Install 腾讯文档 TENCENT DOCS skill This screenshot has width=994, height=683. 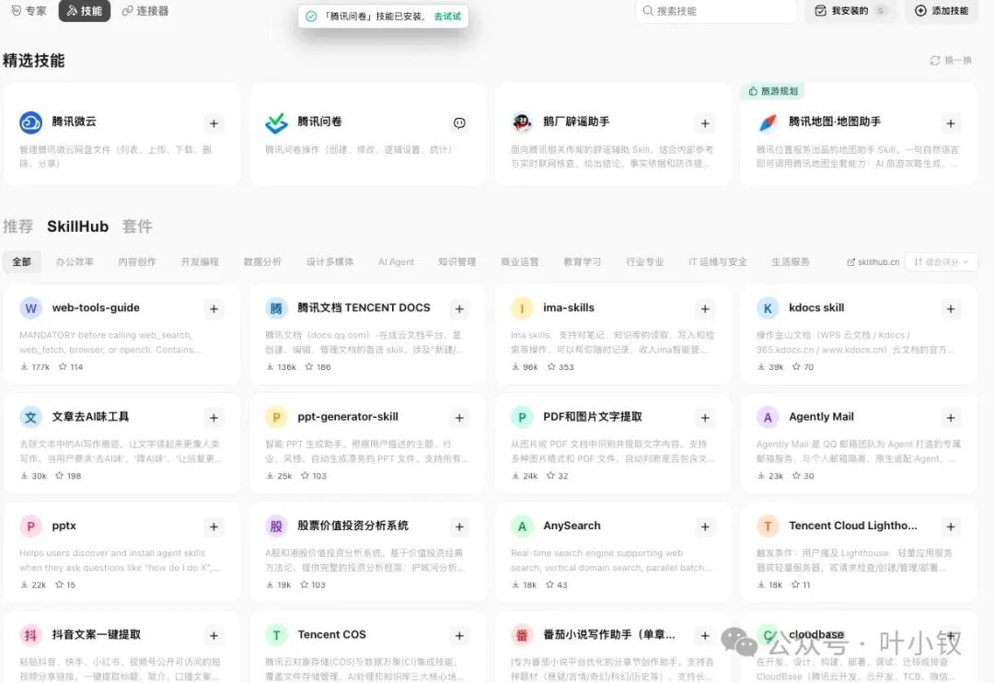[459, 309]
